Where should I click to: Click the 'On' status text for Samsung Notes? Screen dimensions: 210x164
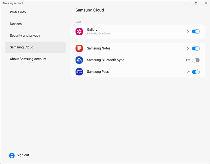pos(188,48)
